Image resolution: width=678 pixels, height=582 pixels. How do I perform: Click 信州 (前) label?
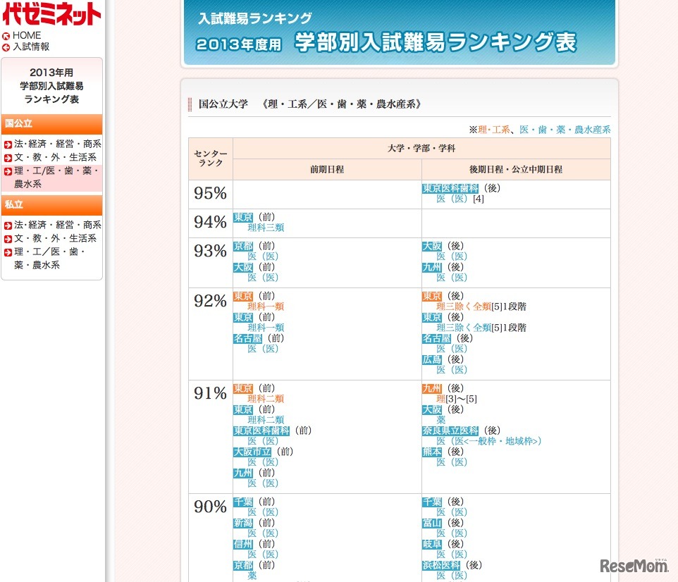coord(243,545)
